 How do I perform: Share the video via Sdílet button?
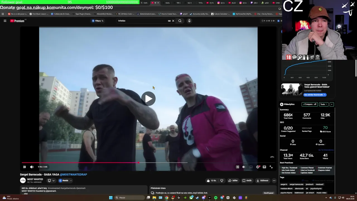tap(233, 181)
